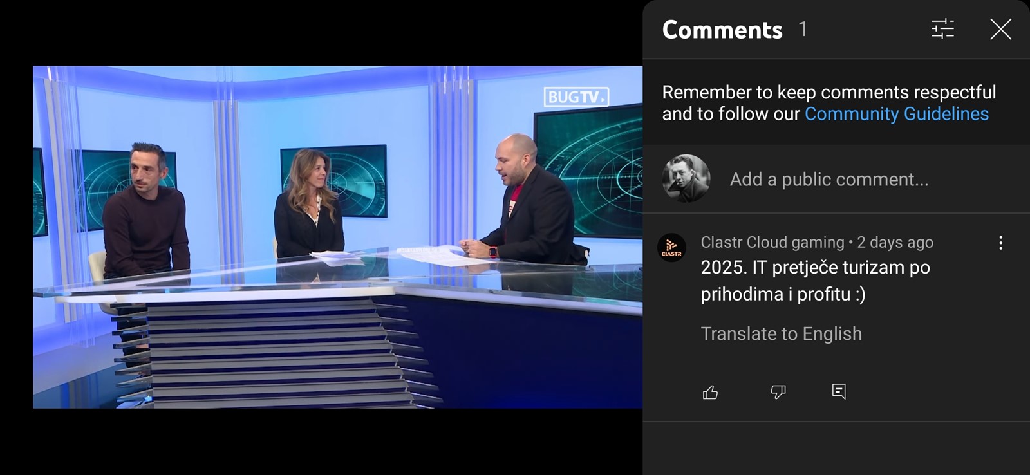Click the guidelines reminder message text
The height and width of the screenshot is (475, 1030).
(x=829, y=103)
